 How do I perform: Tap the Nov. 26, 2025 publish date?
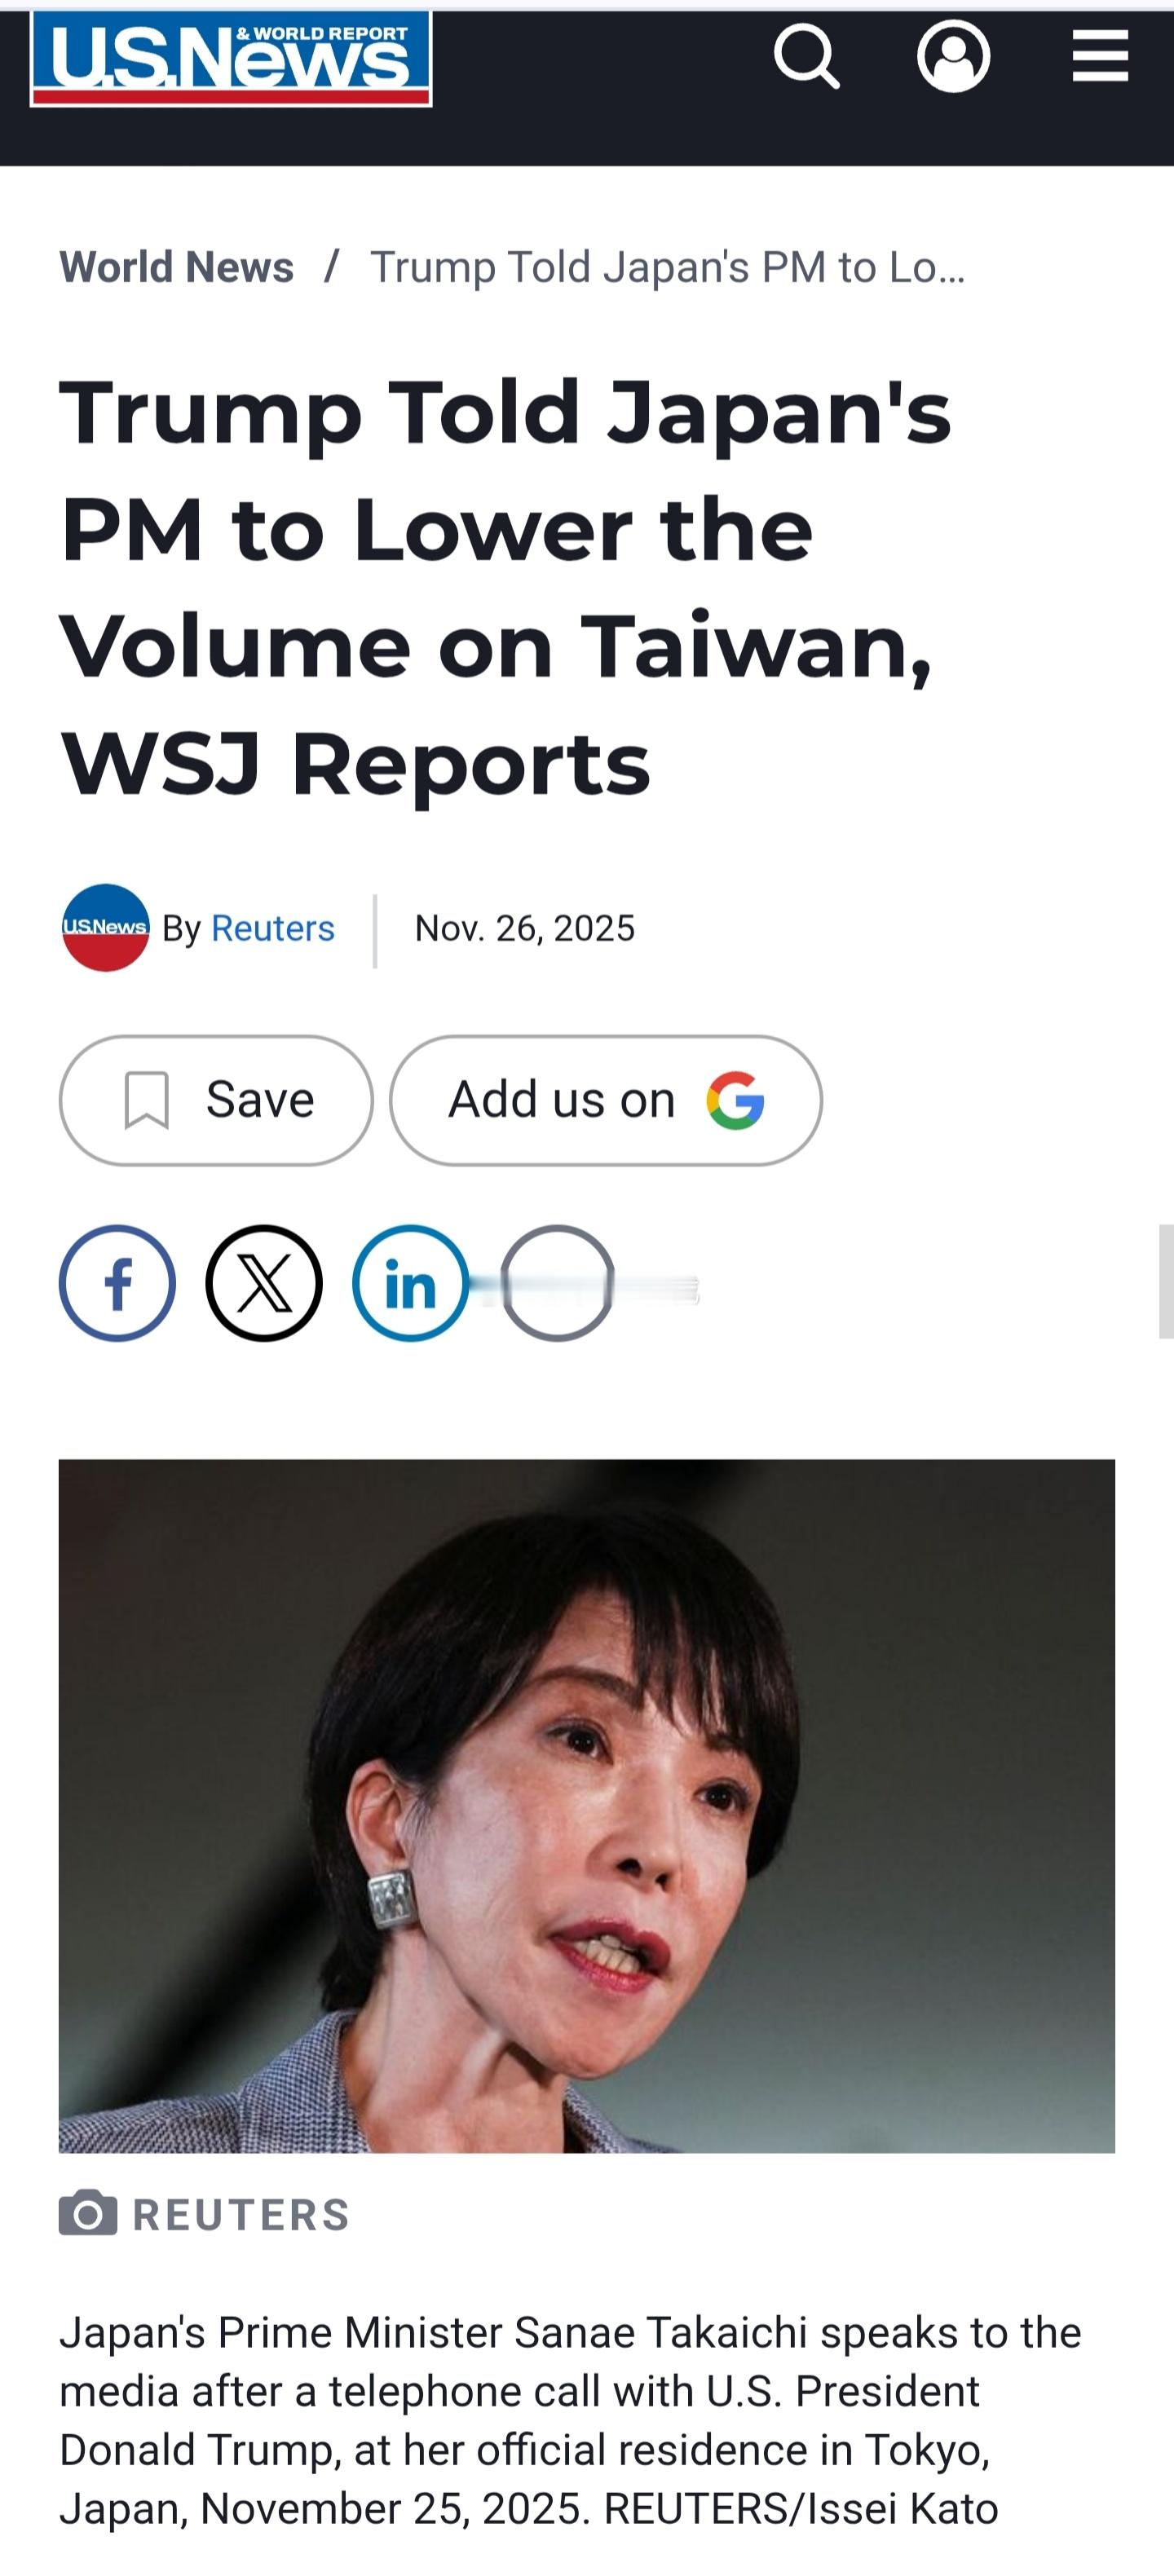(x=525, y=928)
